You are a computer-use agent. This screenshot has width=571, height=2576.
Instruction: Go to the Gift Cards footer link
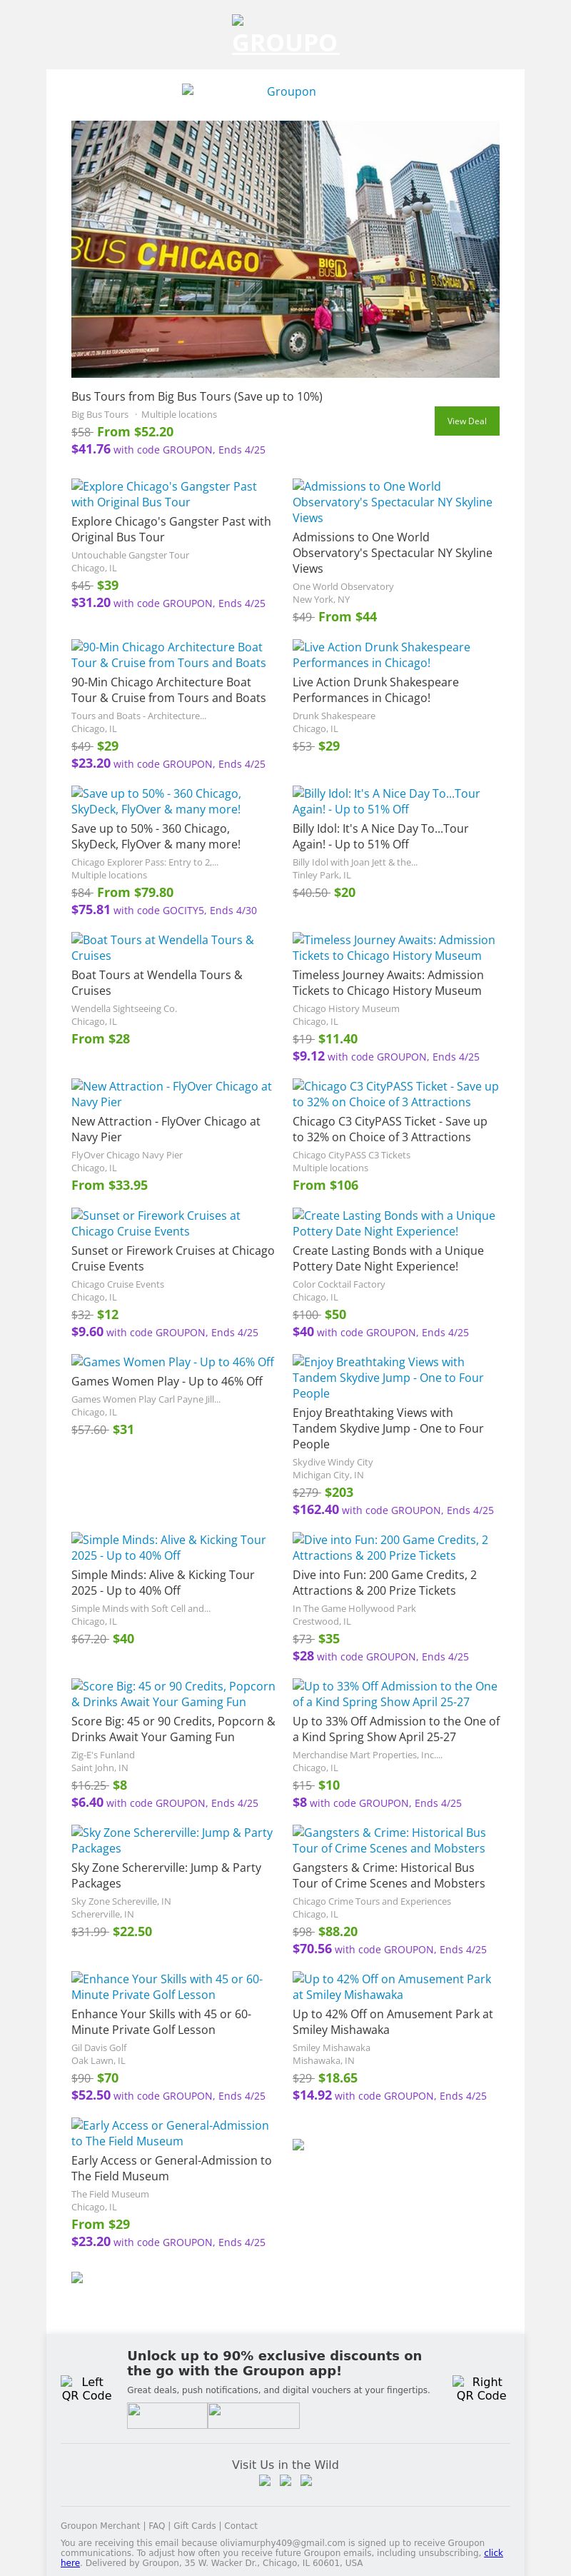tap(195, 2525)
